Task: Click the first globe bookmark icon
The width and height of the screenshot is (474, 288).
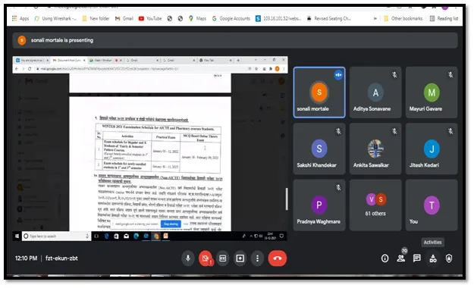Action: click(x=170, y=18)
